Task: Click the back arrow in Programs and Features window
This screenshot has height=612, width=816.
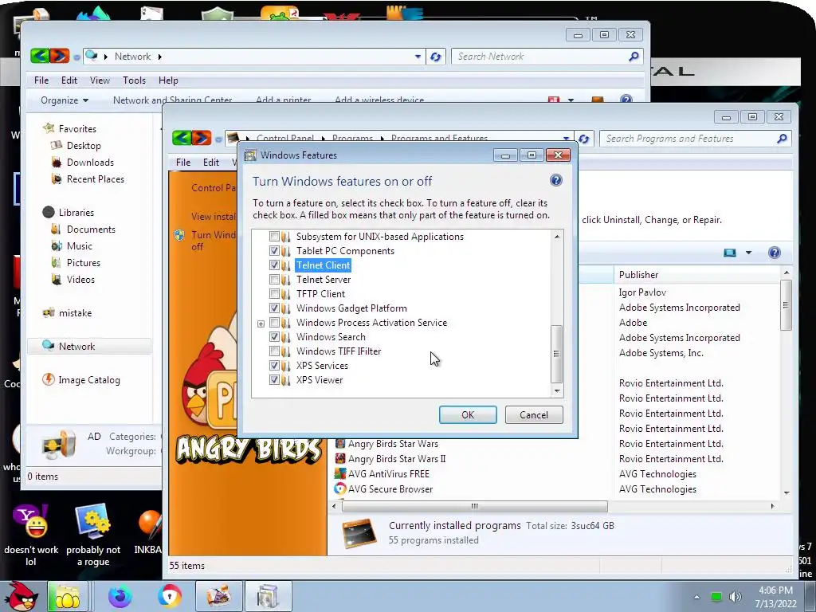Action: [x=182, y=138]
